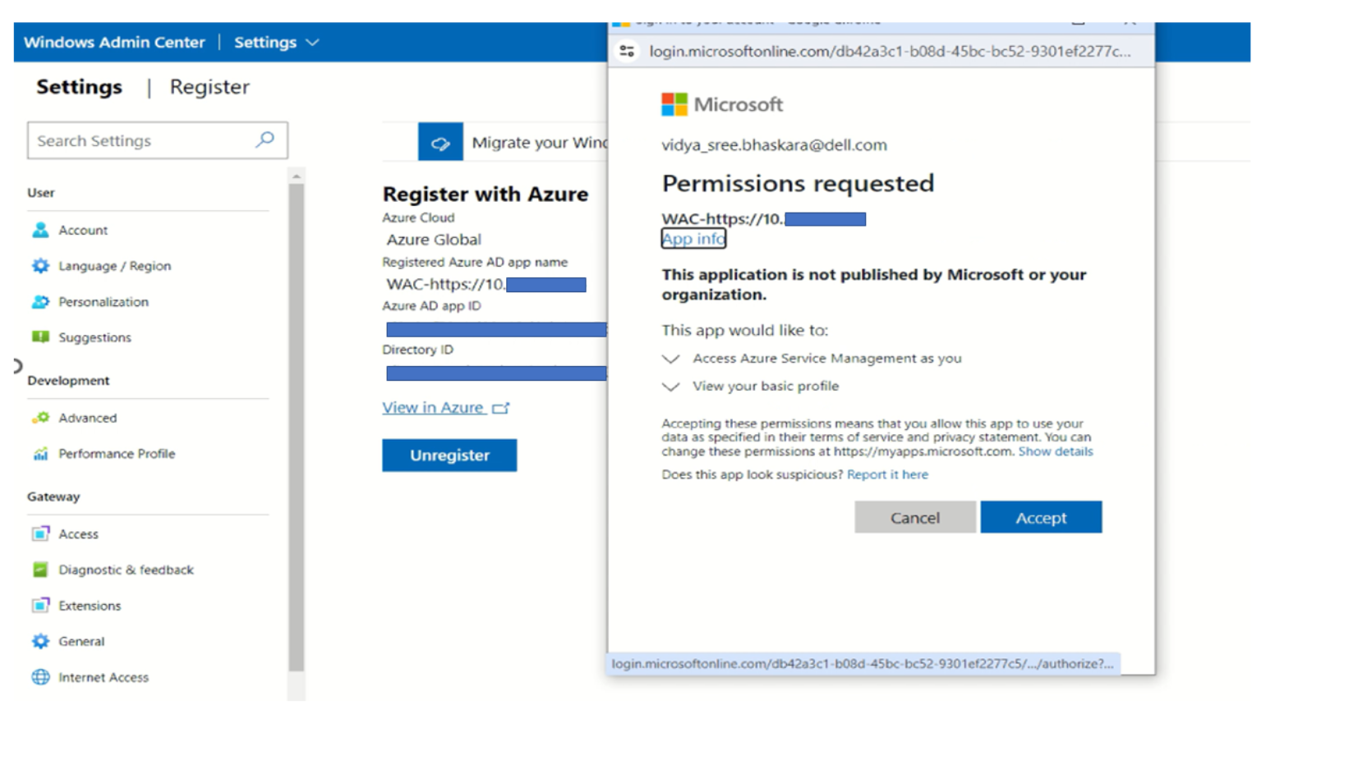Click the popup address bar URL
The image size is (1367, 769).
(890, 51)
